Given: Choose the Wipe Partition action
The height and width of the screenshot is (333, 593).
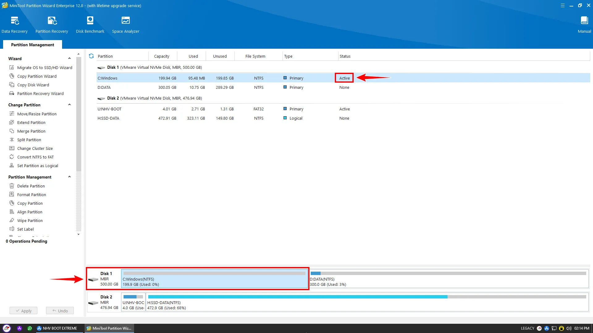Looking at the screenshot, I should click(x=30, y=220).
